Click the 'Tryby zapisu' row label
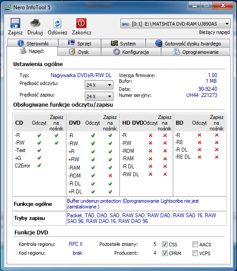Screen dimensions: 237x271 (30, 218)
